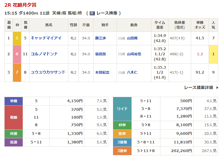Click the orange frame 7 color box
This screenshot has height=158, width=223.
coord(17,73)
